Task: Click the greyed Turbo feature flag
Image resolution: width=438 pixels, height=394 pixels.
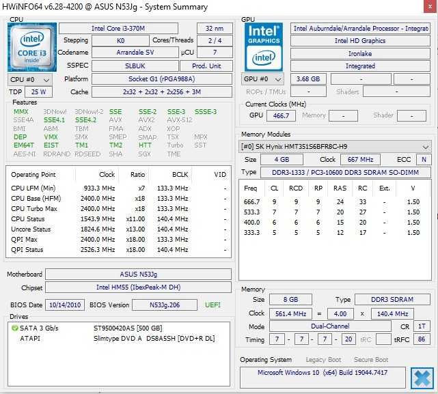Action: pyautogui.click(x=175, y=145)
